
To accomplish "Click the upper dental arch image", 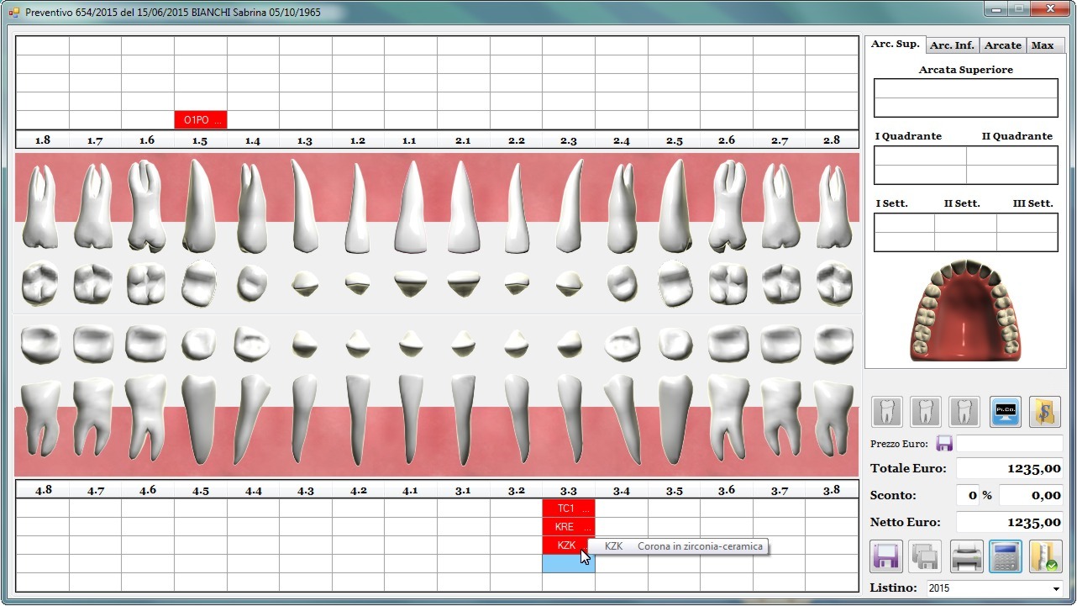I will (965, 310).
